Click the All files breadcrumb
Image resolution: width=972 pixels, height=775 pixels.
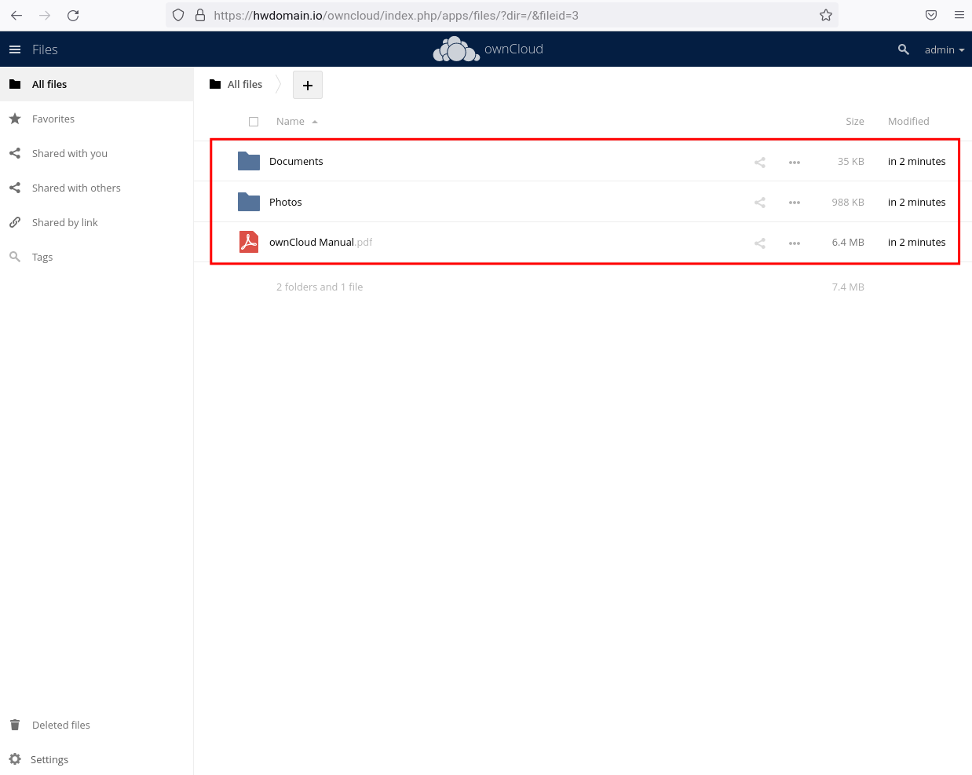coord(236,84)
